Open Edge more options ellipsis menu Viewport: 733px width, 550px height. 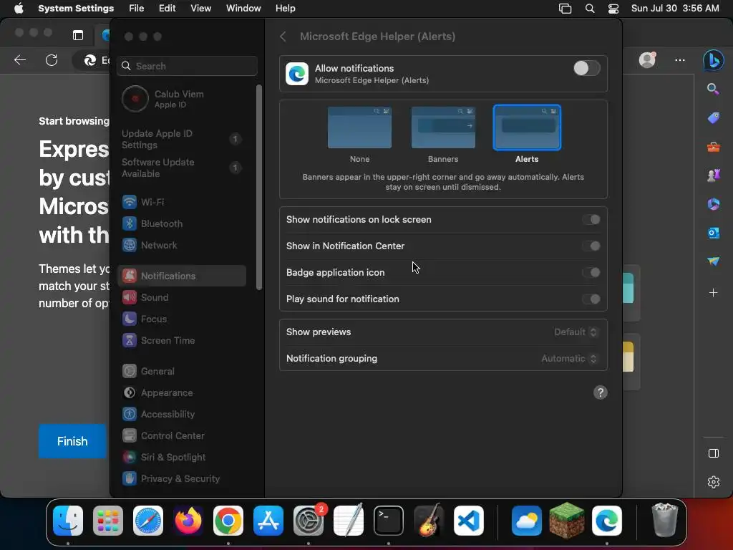pyautogui.click(x=680, y=60)
